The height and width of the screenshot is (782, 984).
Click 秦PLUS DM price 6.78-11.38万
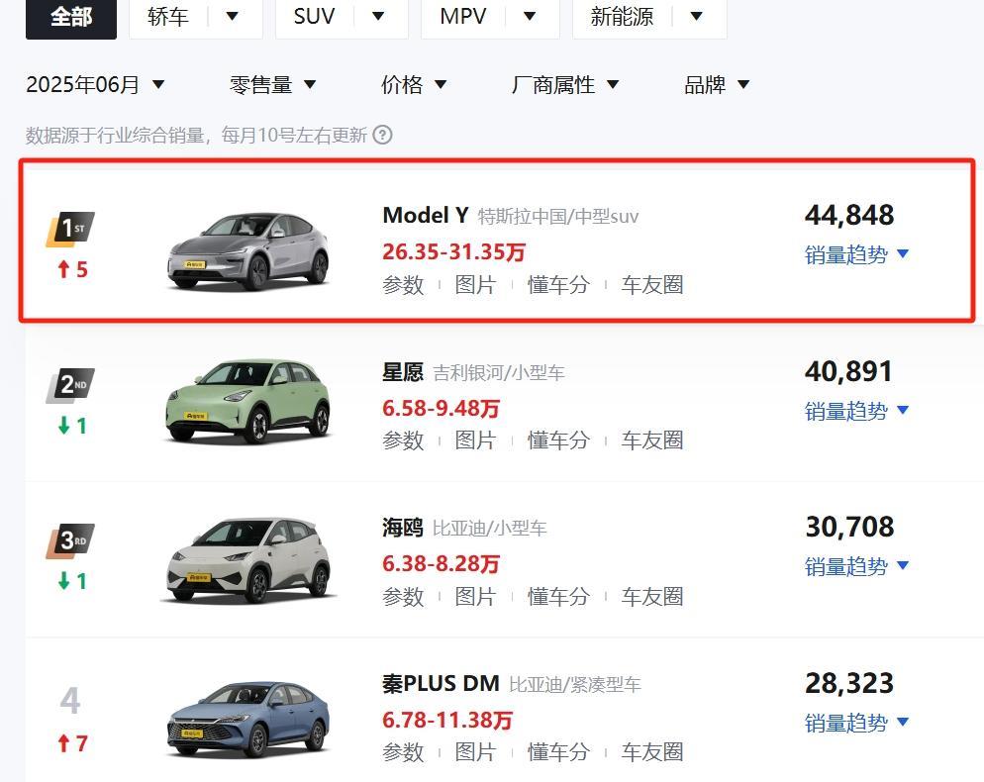tap(447, 720)
